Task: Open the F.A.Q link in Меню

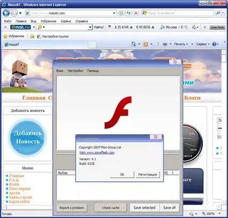Action: click(x=14, y=180)
